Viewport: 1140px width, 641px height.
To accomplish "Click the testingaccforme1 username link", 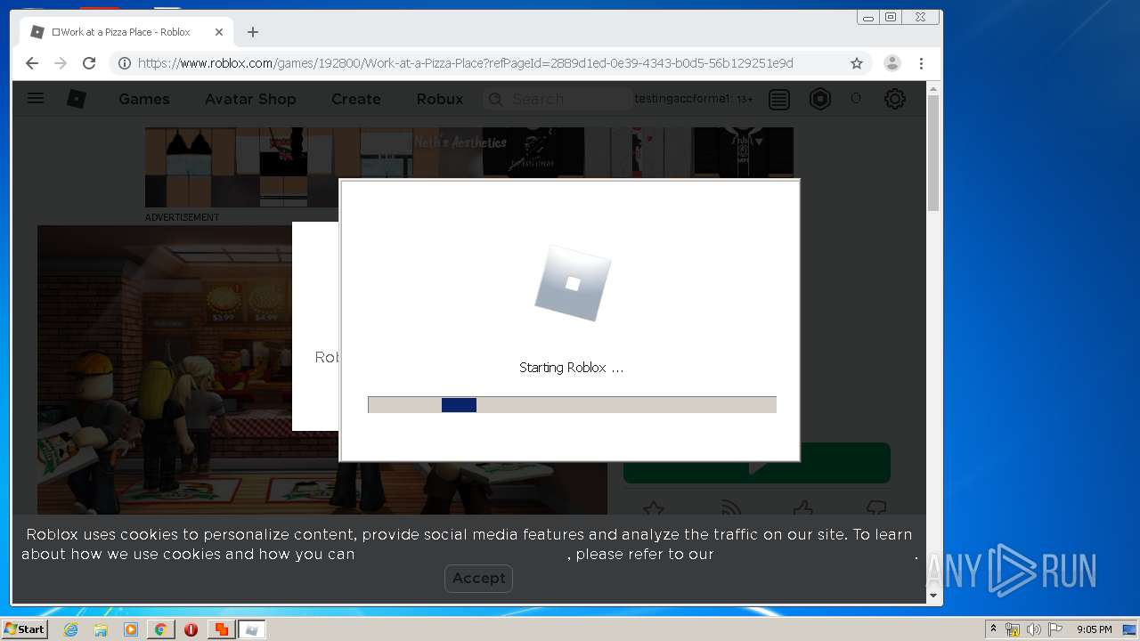I will pyautogui.click(x=682, y=99).
